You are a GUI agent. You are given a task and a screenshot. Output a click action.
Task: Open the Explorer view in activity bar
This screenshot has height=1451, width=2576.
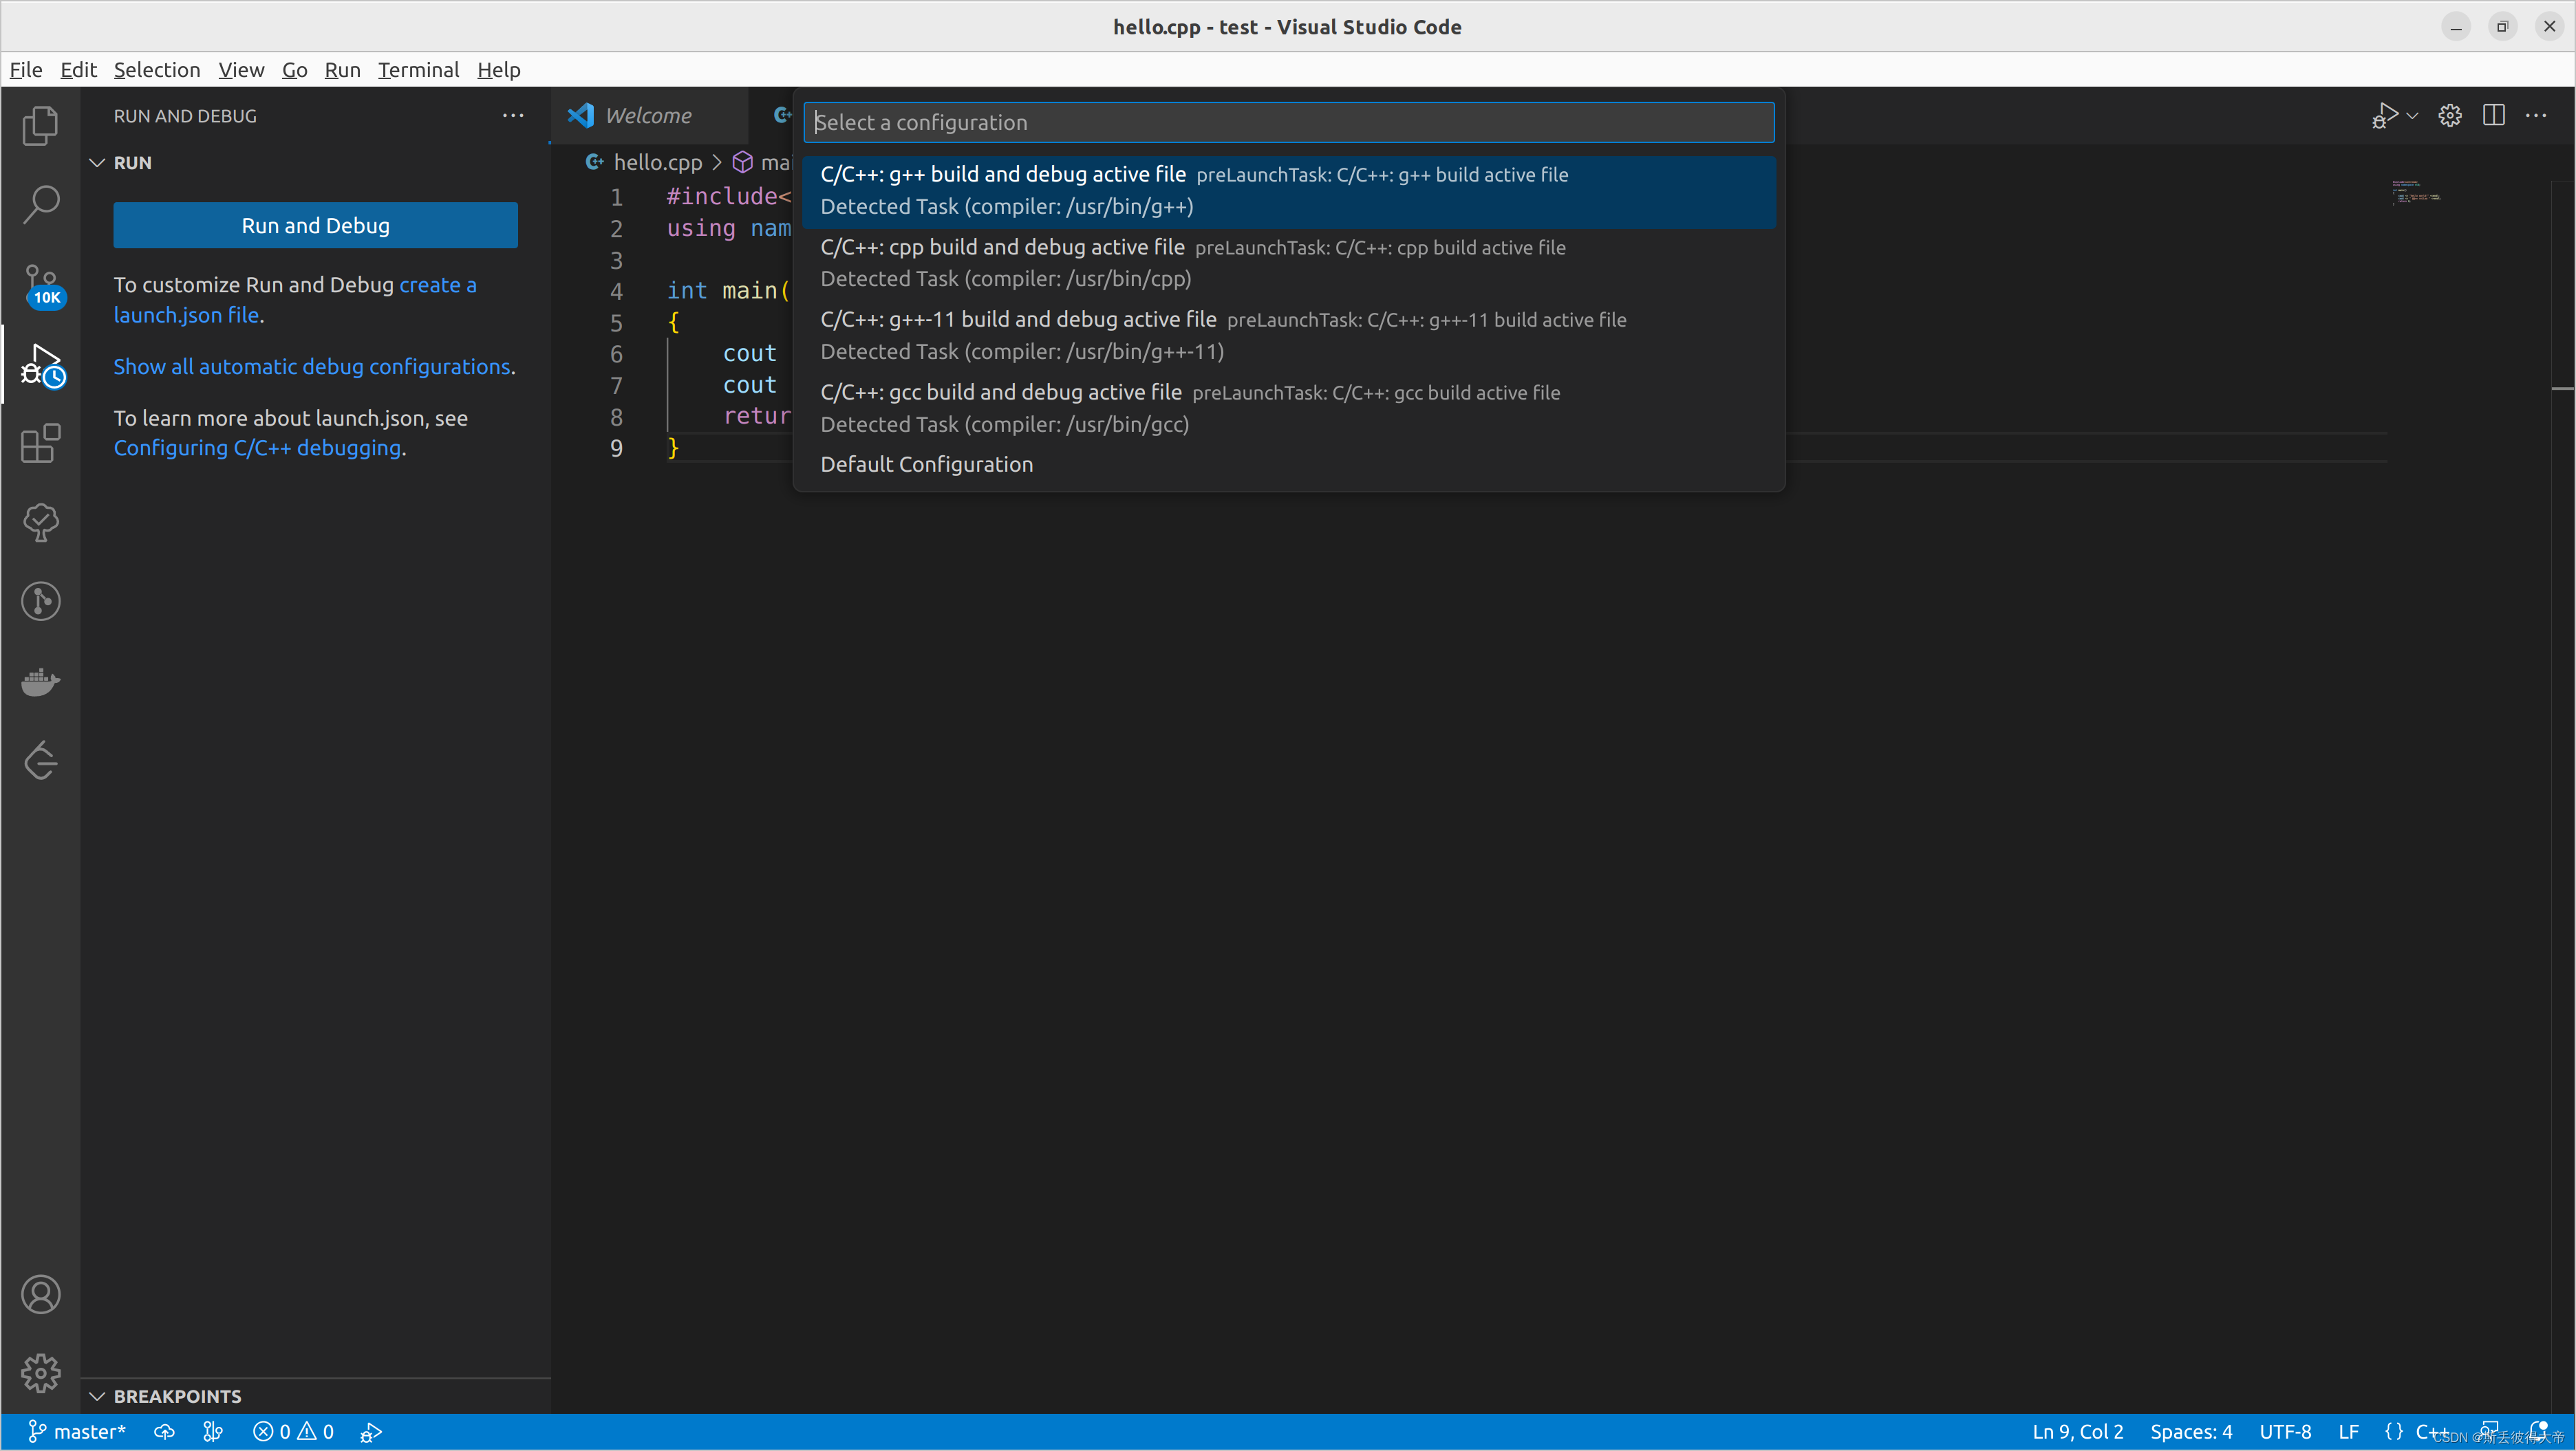click(40, 126)
